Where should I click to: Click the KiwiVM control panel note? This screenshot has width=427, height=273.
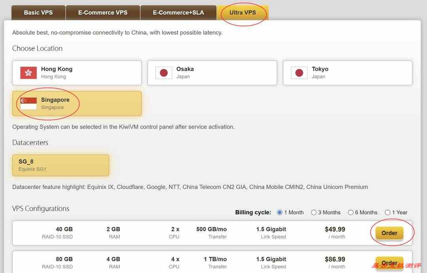[123, 127]
